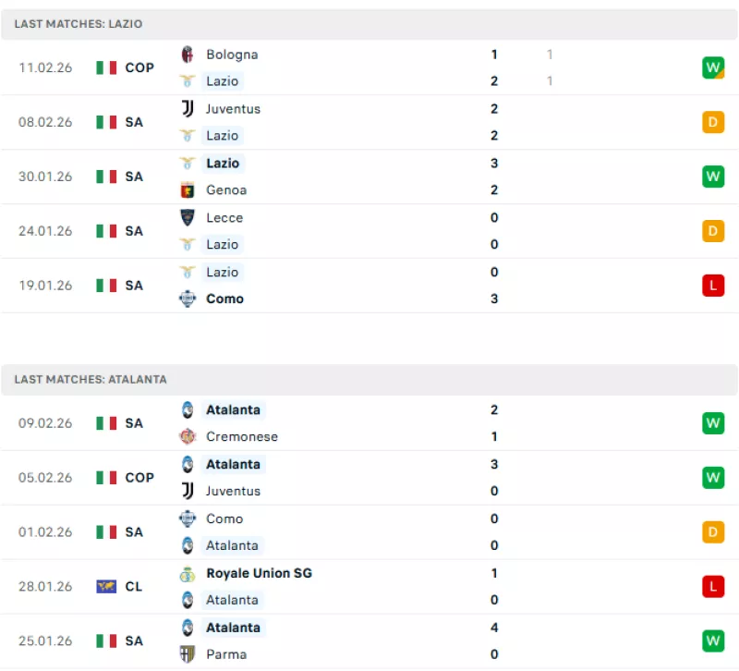
Task: Open the Atalanta vs Cremonese match row
Action: (x=369, y=423)
